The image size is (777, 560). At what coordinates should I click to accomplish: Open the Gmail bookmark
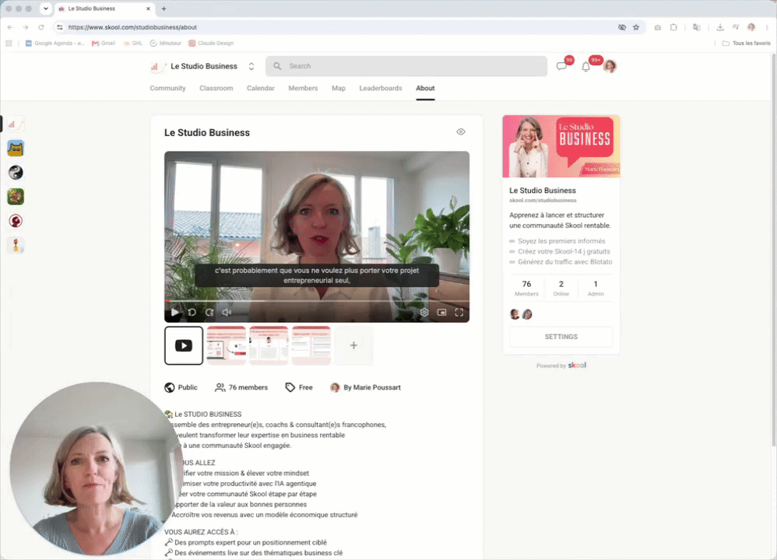pyautogui.click(x=104, y=43)
